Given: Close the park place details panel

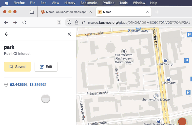Looking at the screenshot, I should point(69,34).
